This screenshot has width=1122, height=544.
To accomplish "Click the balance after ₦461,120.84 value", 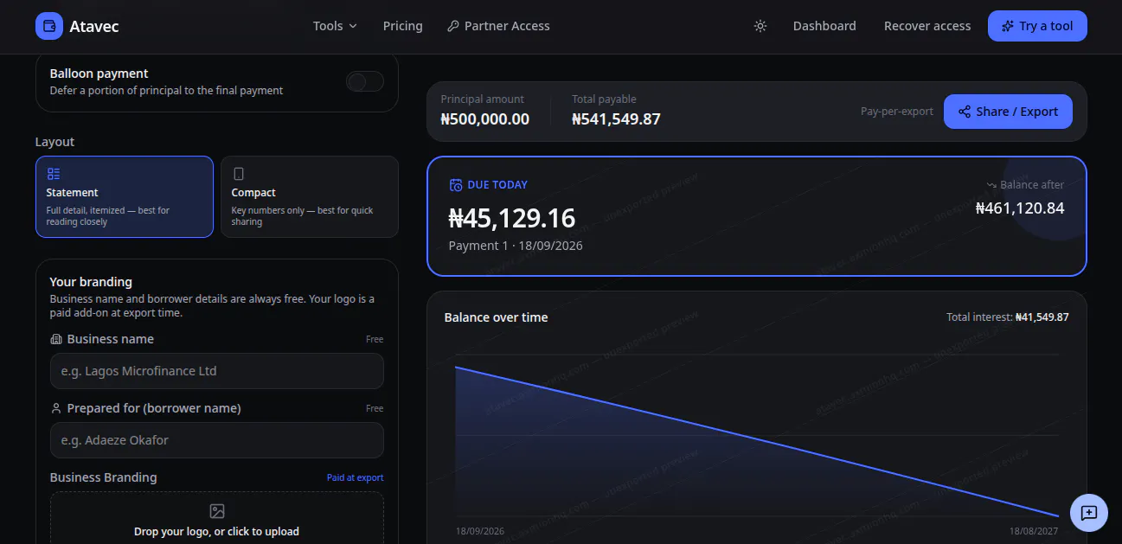I will pyautogui.click(x=1020, y=208).
